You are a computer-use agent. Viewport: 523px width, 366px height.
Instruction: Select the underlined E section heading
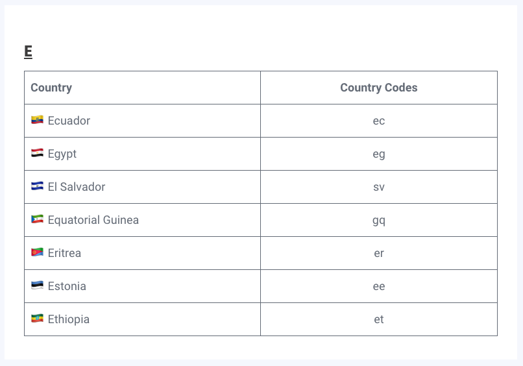tap(28, 51)
